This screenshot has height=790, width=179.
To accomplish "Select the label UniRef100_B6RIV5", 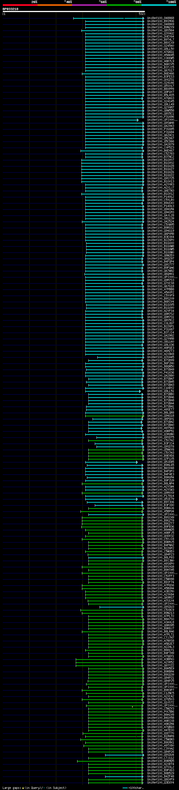I will (161, 64).
